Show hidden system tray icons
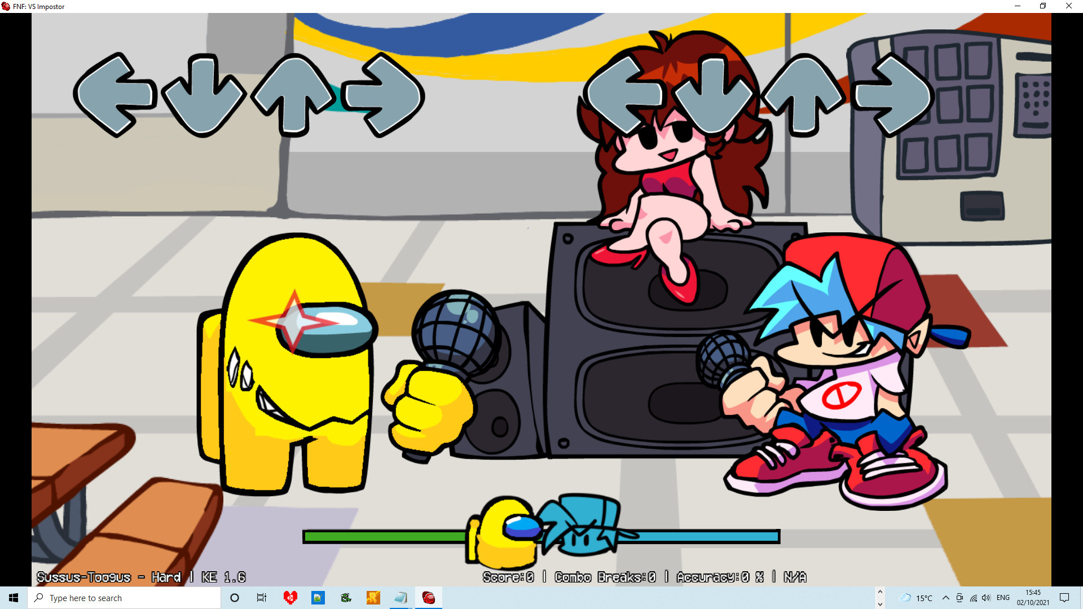 pyautogui.click(x=945, y=598)
